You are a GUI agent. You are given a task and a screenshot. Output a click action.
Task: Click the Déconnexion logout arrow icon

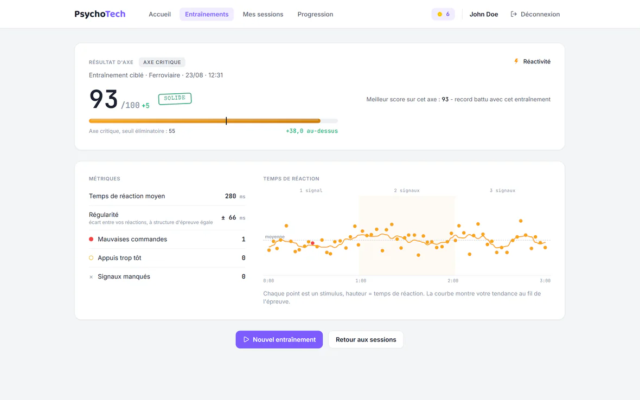pos(514,14)
